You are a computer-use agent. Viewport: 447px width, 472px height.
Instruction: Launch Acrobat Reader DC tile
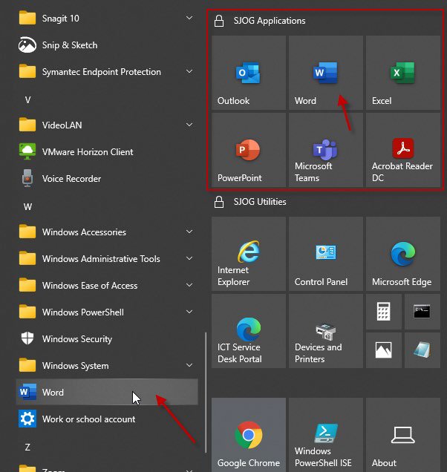tap(403, 150)
